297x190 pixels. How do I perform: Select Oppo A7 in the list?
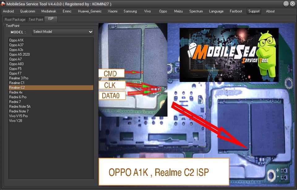51,59
